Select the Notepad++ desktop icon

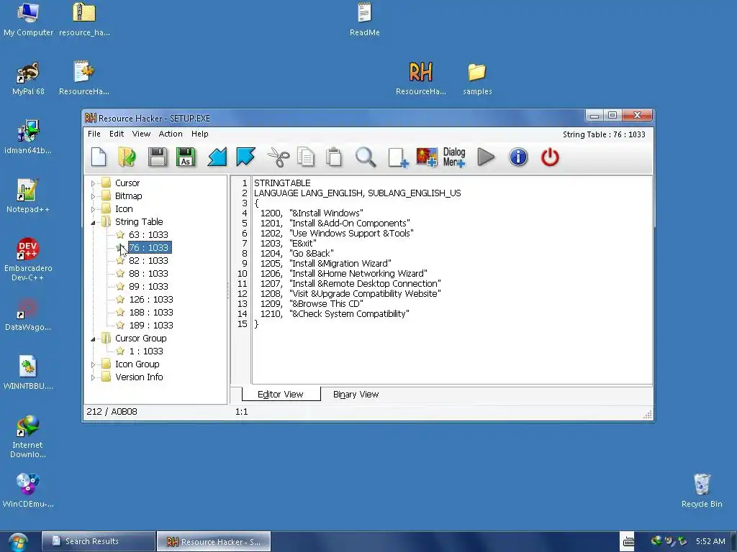28,196
